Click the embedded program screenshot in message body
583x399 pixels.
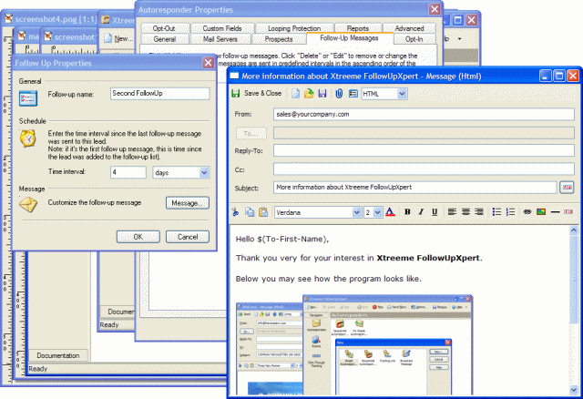click(x=354, y=345)
